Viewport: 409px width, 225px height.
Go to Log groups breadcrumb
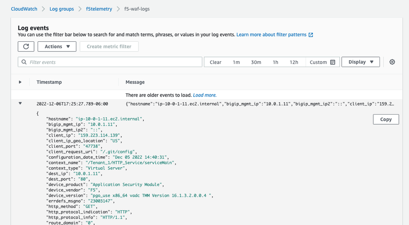62,9
